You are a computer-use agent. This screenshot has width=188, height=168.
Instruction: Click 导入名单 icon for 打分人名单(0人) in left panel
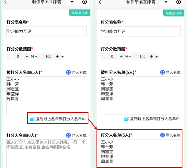(68, 135)
